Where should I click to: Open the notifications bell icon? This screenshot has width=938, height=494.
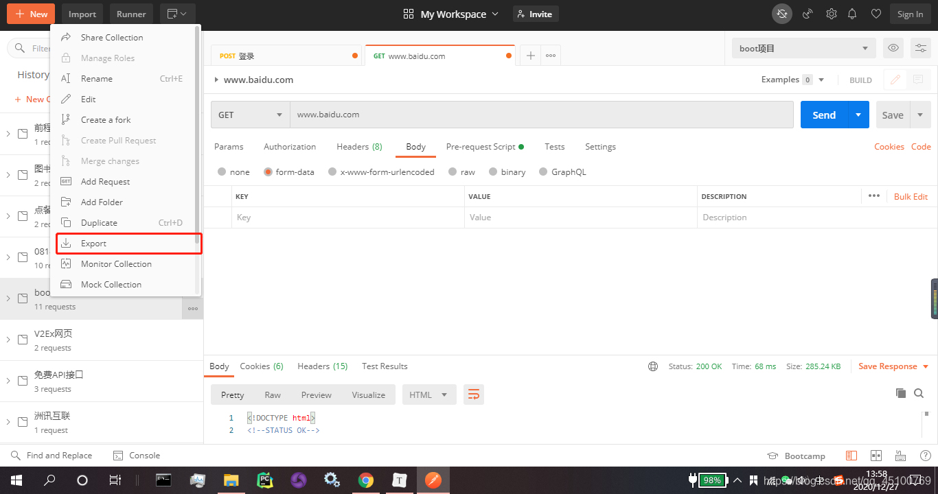[x=852, y=14]
